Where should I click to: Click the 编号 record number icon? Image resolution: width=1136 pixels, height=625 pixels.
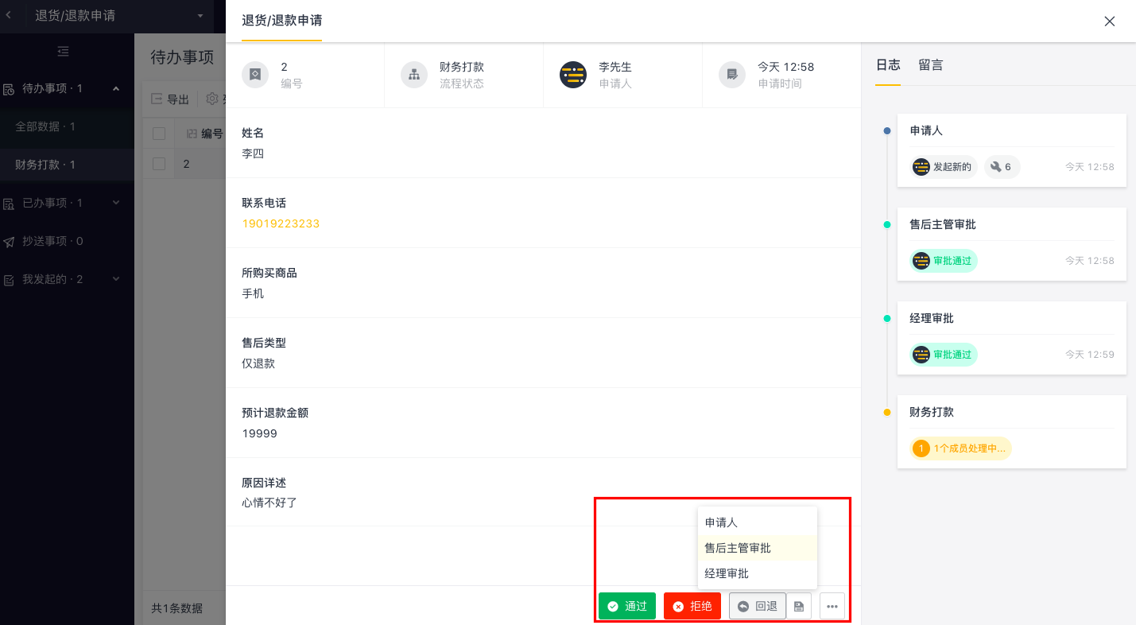click(255, 75)
